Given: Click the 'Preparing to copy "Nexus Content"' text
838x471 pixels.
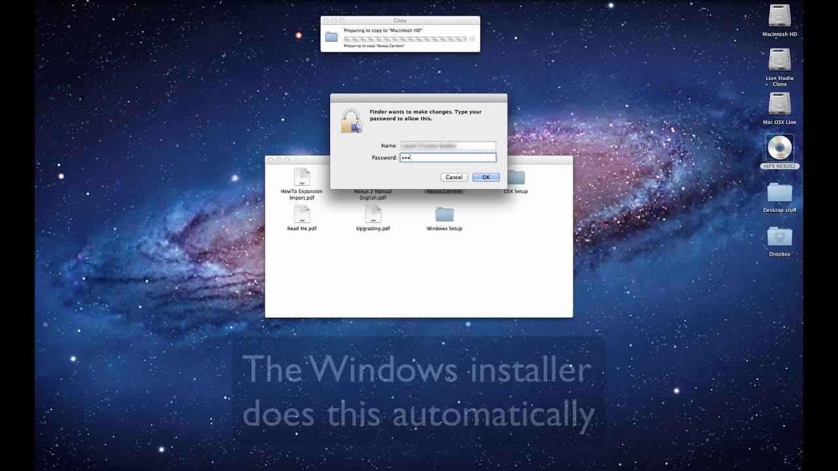Looking at the screenshot, I should point(374,46).
